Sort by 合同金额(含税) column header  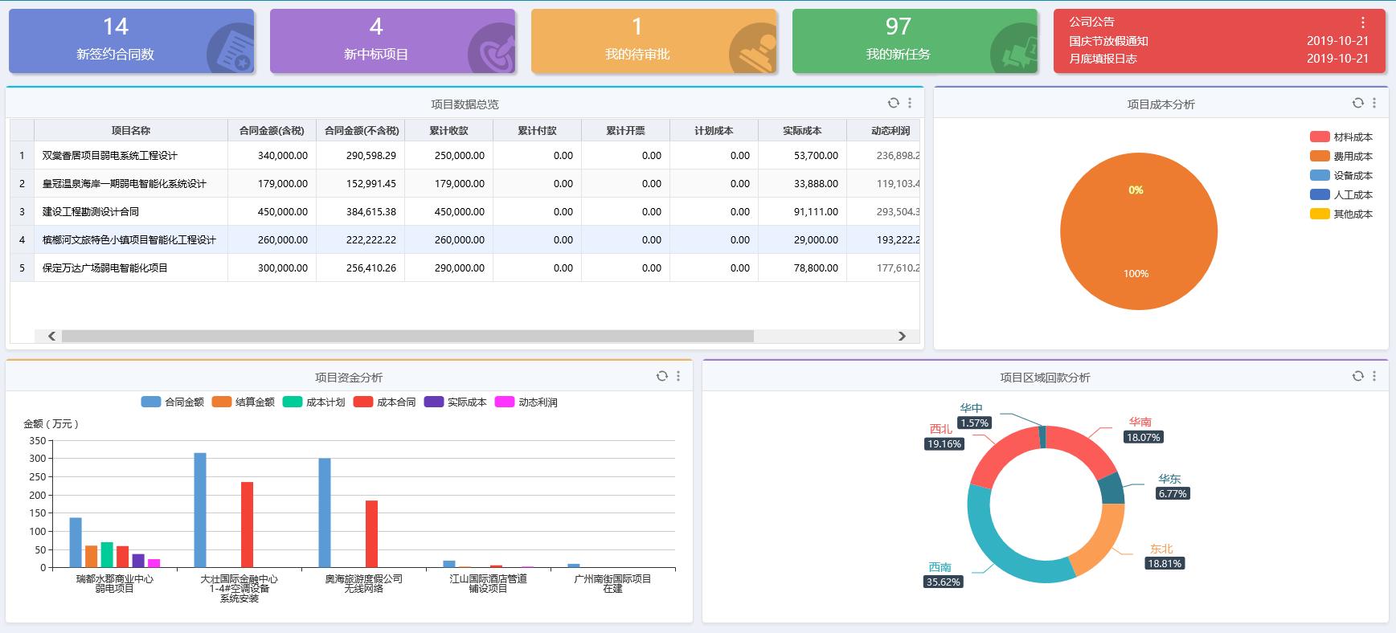pyautogui.click(x=272, y=130)
